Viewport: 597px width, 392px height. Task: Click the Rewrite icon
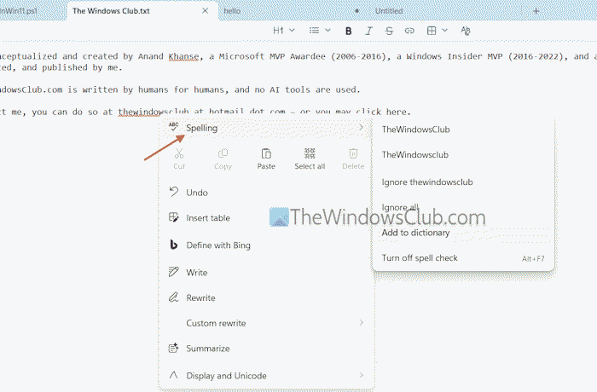tap(173, 297)
